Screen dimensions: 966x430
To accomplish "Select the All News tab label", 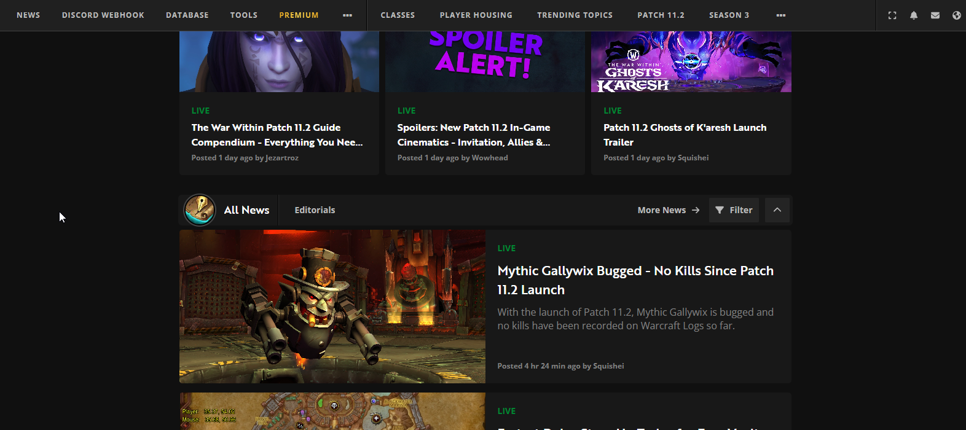I will [x=246, y=210].
